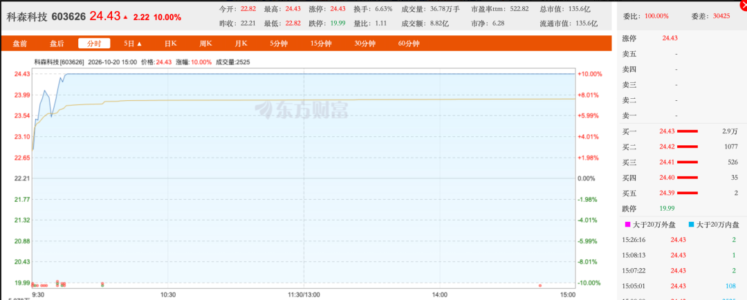Click the current price 24.43 in header

(105, 16)
